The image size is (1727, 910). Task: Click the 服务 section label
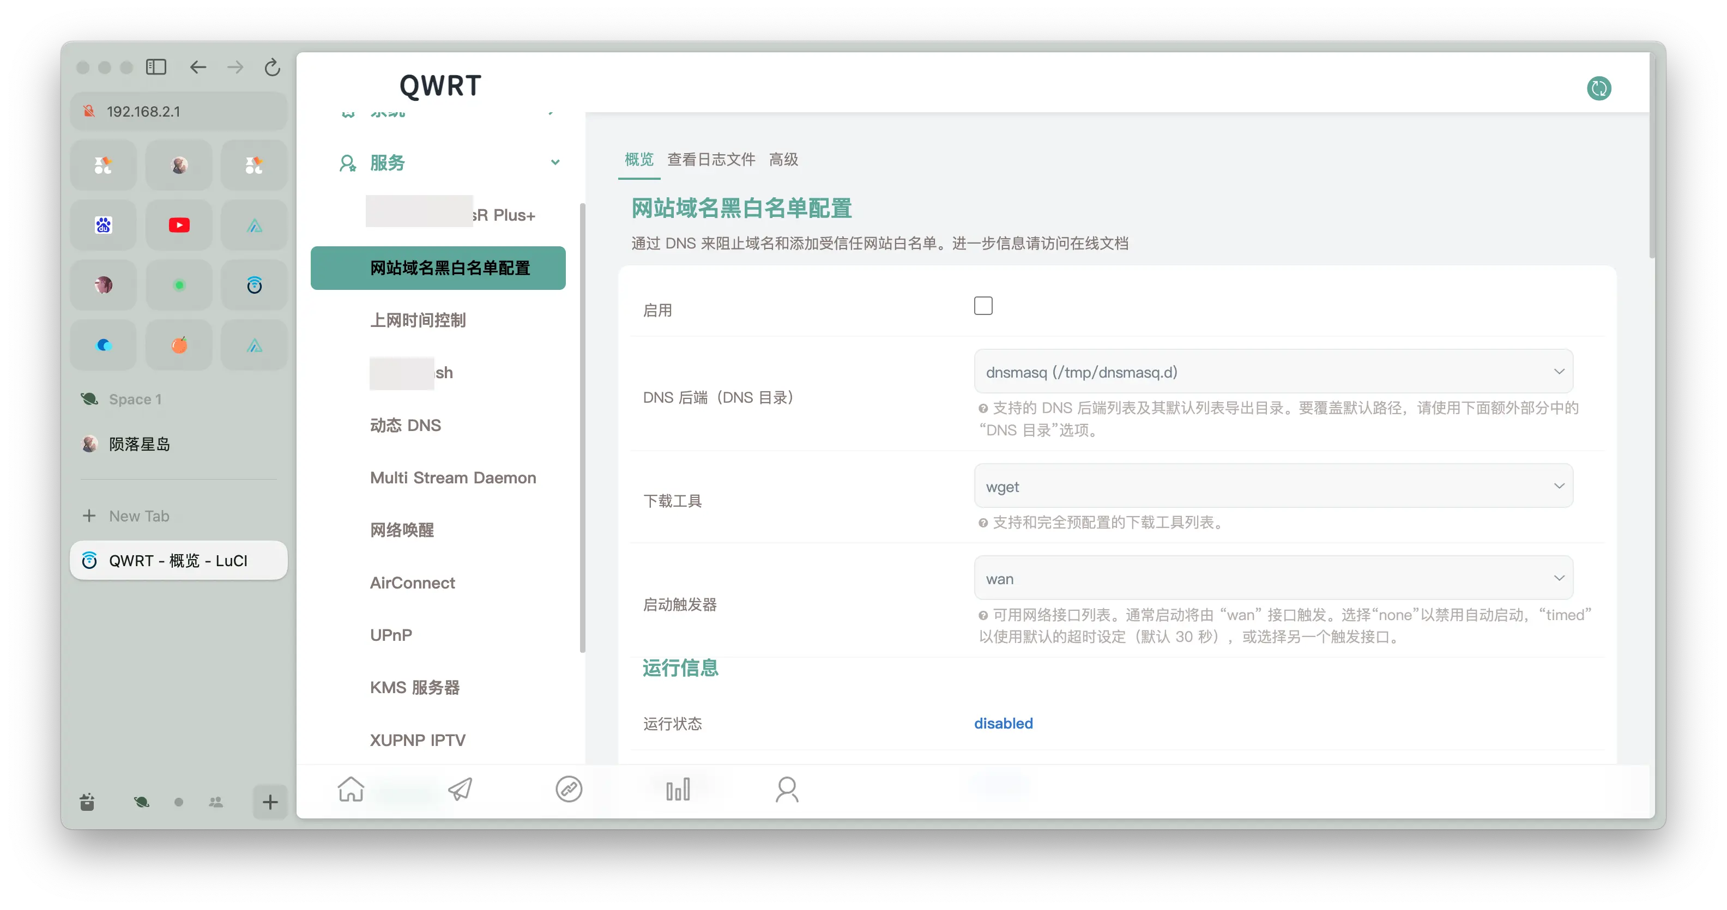pos(388,163)
